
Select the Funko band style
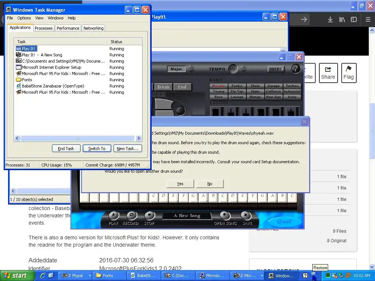point(237,86)
